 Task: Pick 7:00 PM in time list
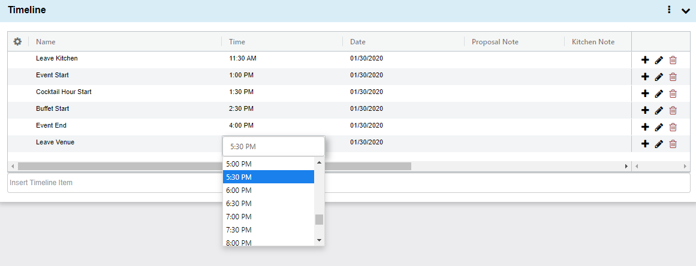pyautogui.click(x=269, y=217)
